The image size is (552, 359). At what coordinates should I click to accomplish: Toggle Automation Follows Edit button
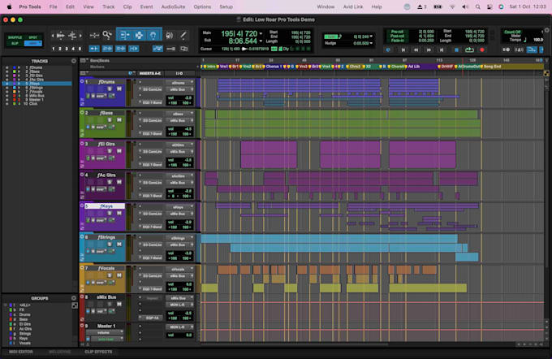click(x=157, y=49)
